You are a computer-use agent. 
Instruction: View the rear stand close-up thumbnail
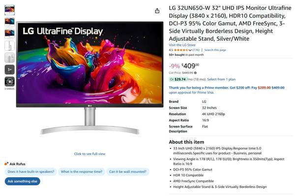point(10,58)
